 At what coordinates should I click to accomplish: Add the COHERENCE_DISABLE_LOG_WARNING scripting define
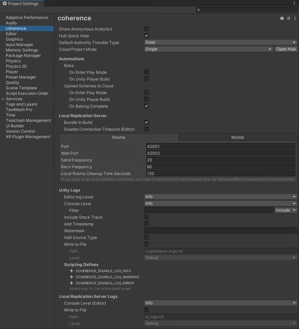pos(72,277)
